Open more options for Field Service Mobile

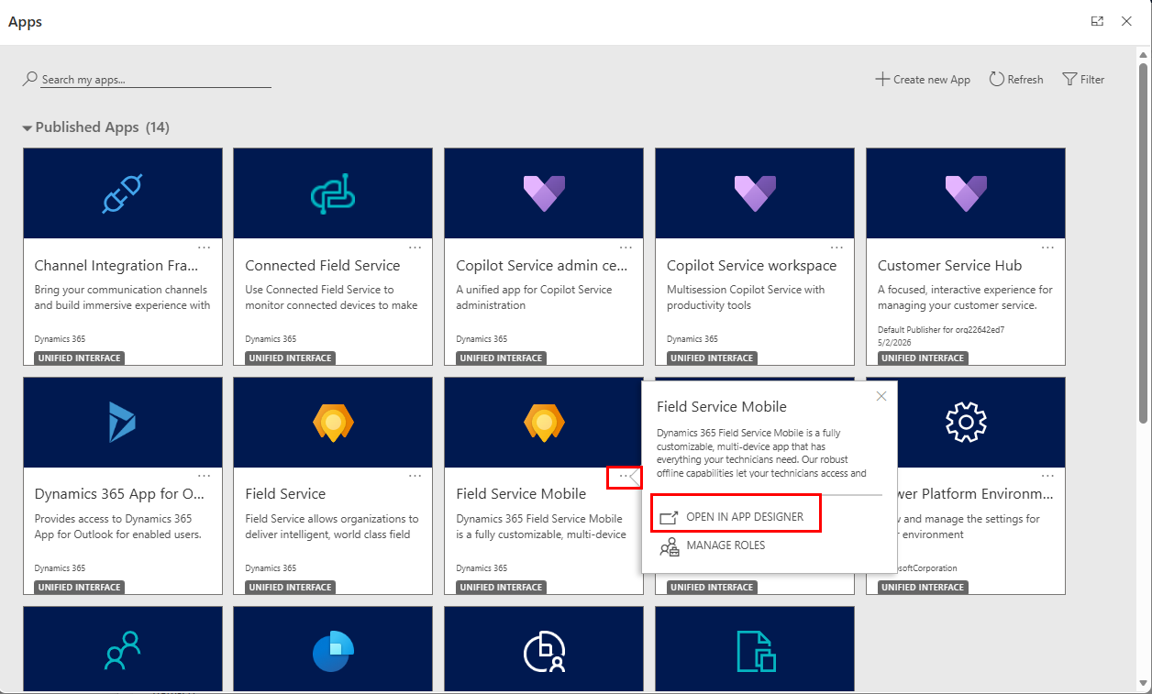625,477
